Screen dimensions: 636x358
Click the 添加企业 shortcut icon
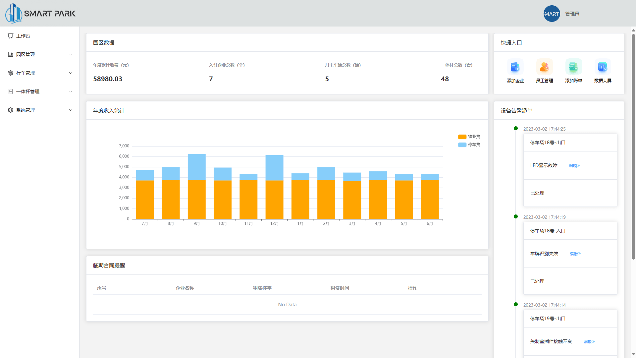click(515, 67)
